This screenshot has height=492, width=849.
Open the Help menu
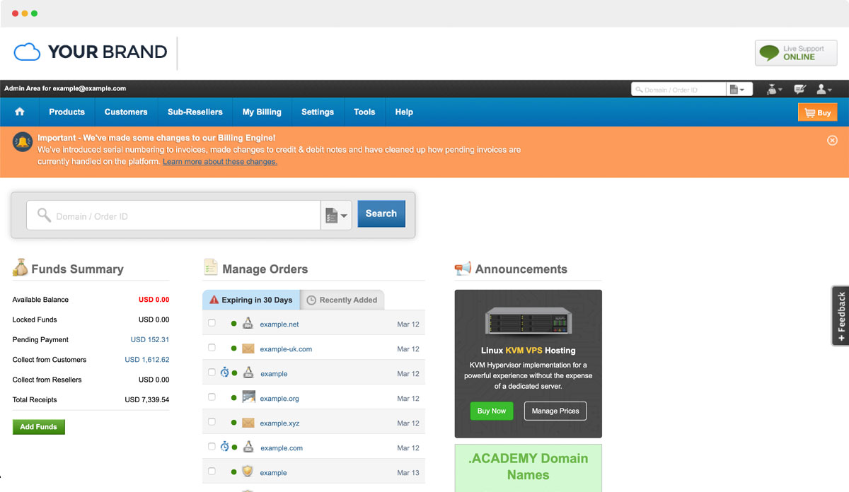[x=404, y=112]
